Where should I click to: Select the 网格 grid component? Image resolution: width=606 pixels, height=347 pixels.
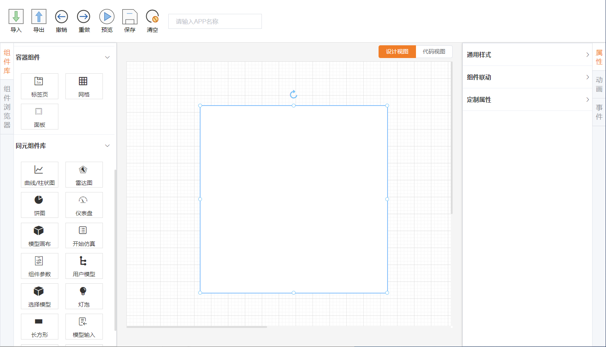click(84, 86)
